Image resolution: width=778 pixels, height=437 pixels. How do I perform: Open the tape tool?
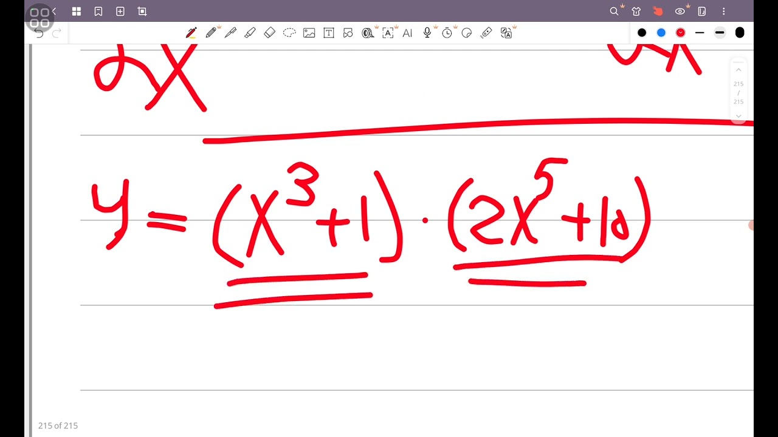click(x=368, y=33)
